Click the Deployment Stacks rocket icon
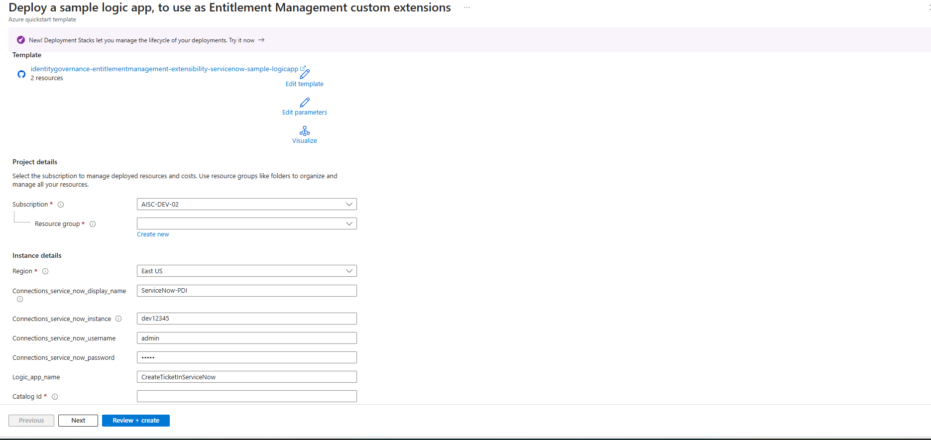Image resolution: width=931 pixels, height=440 pixels. (21, 40)
